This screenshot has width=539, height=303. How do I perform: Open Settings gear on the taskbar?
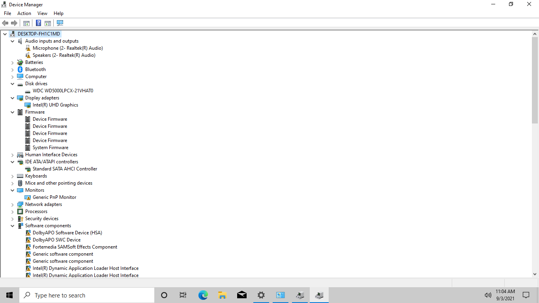tap(261, 295)
